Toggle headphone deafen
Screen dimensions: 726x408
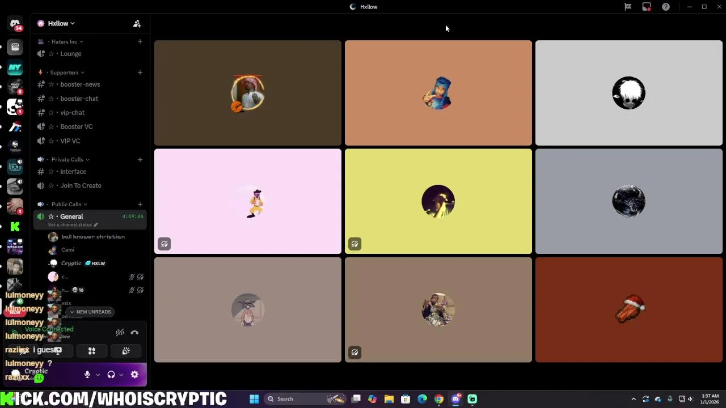pos(111,375)
